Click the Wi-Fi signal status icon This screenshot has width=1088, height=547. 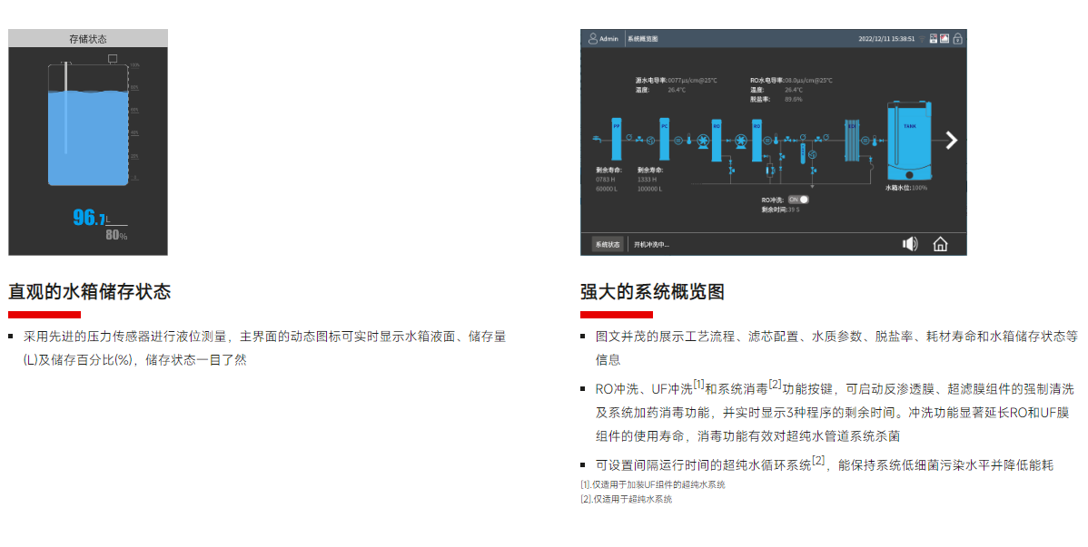[x=922, y=39]
